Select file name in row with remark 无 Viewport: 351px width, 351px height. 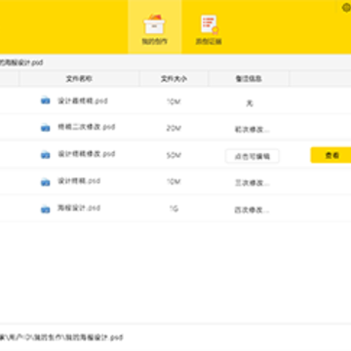[83, 100]
